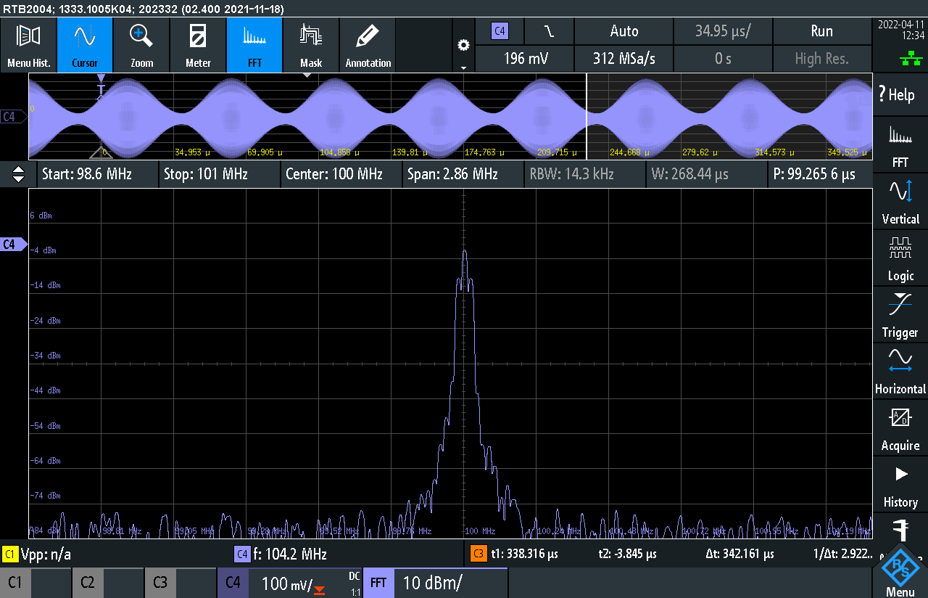The width and height of the screenshot is (928, 598).
Task: Toggle channel C1 button
Action: [36, 583]
